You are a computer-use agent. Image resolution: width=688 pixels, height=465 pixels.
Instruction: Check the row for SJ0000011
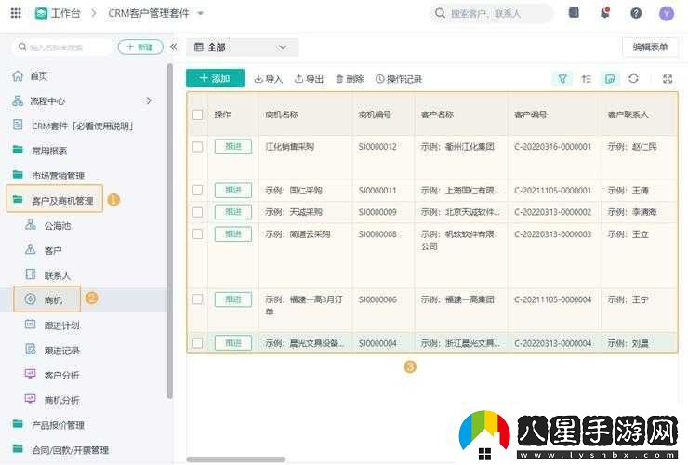pos(197,190)
